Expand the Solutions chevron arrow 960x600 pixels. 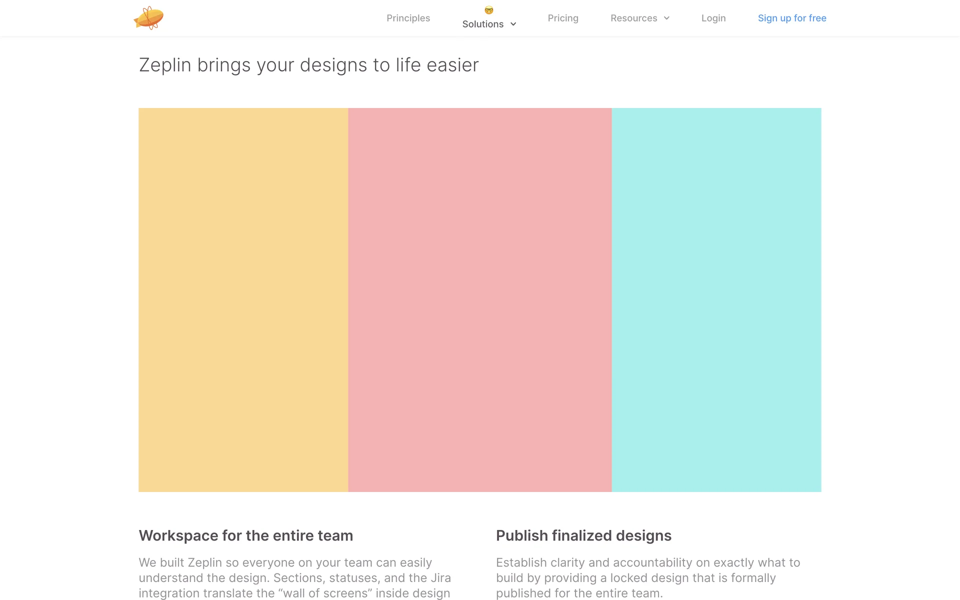coord(513,24)
